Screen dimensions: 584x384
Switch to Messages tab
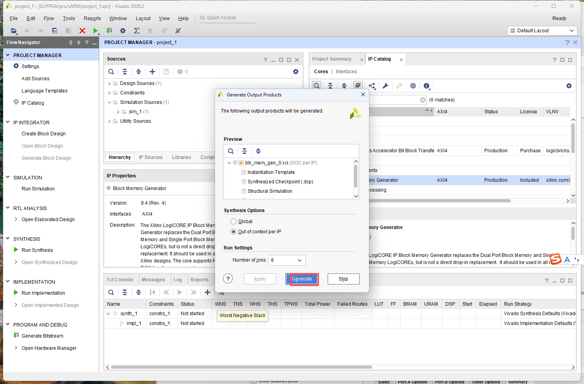(153, 280)
